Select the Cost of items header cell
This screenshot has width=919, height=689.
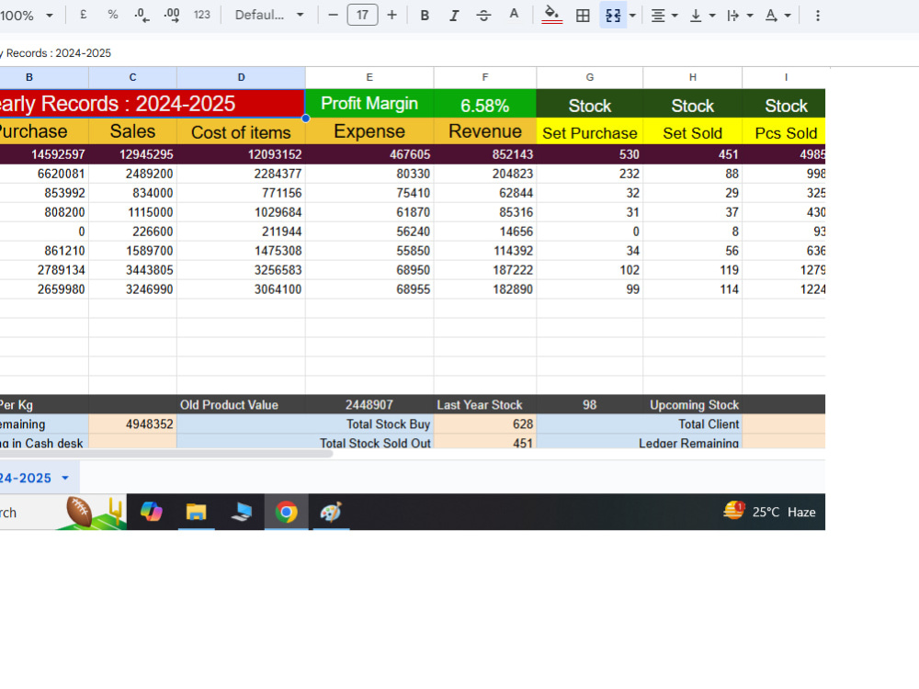241,131
